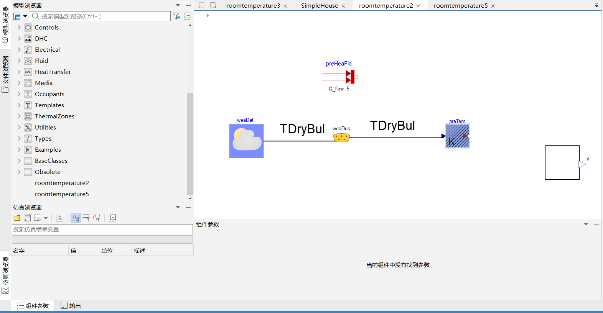Click the simulation result variable search field
This screenshot has width=603, height=313.
coord(102,229)
